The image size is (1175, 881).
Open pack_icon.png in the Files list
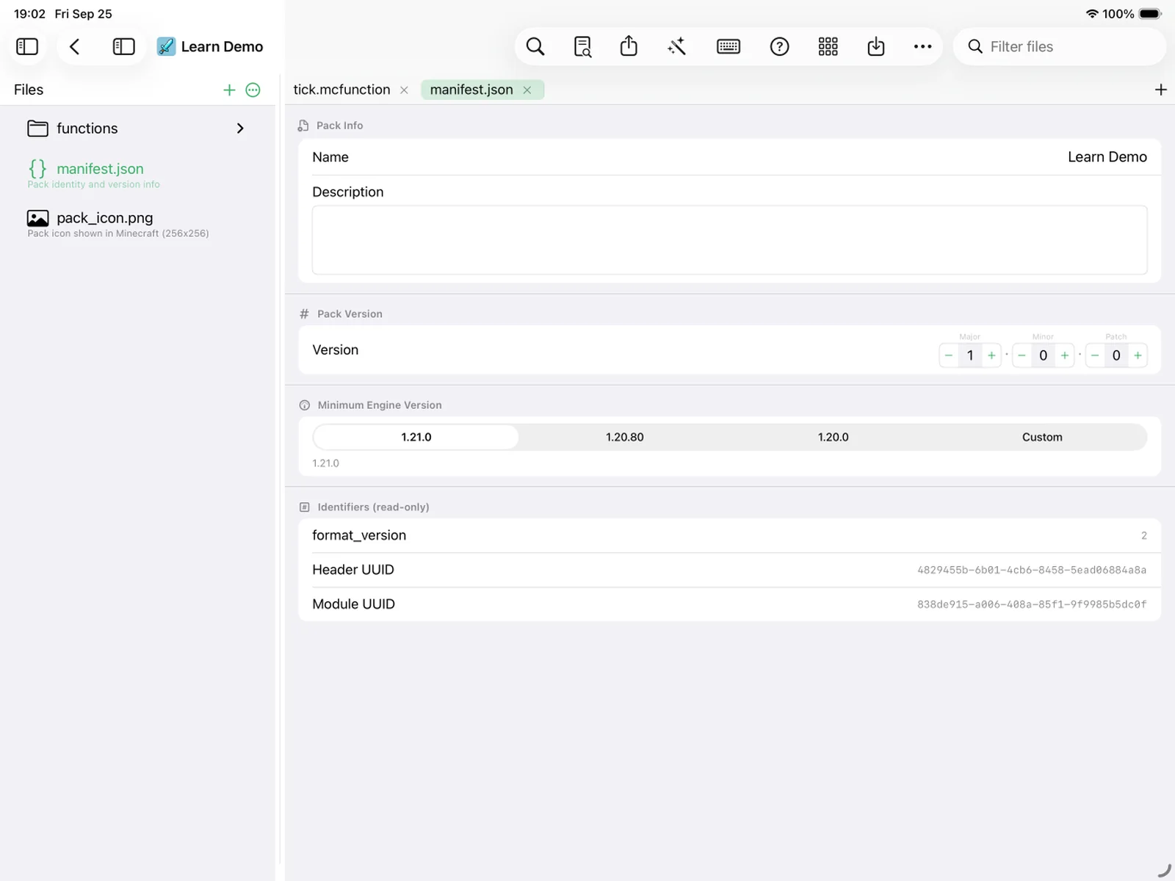137,224
